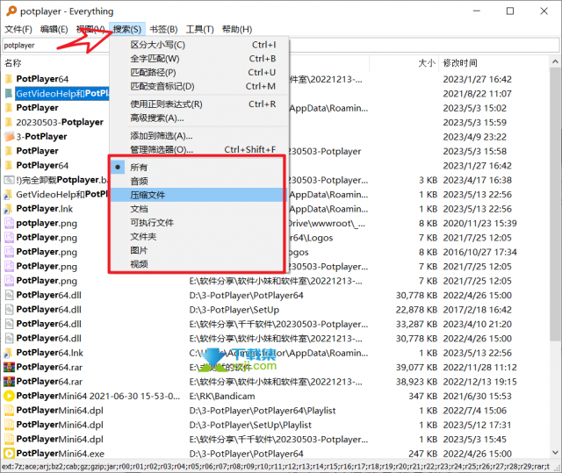Click the date 2021/8/22 11:07
This screenshot has height=473, width=562.
pyautogui.click(x=477, y=94)
